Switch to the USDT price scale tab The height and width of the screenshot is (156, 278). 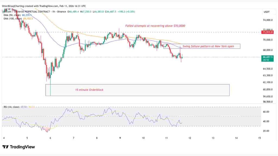(x=266, y=12)
